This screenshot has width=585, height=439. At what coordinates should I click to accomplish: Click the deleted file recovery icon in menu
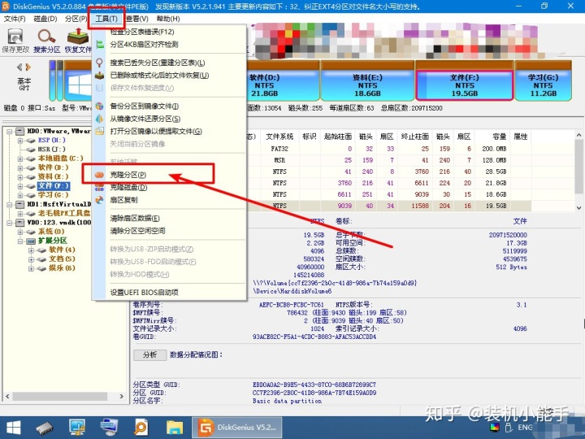(99, 76)
